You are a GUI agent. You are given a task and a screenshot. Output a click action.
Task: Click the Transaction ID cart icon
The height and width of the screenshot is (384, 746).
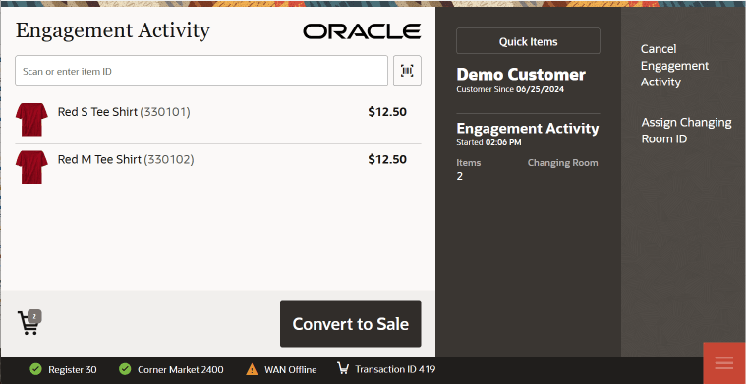343,369
